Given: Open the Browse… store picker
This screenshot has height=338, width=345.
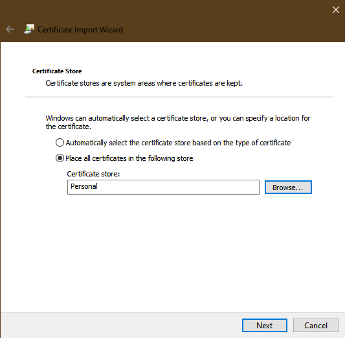Looking at the screenshot, I should pyautogui.click(x=288, y=187).
